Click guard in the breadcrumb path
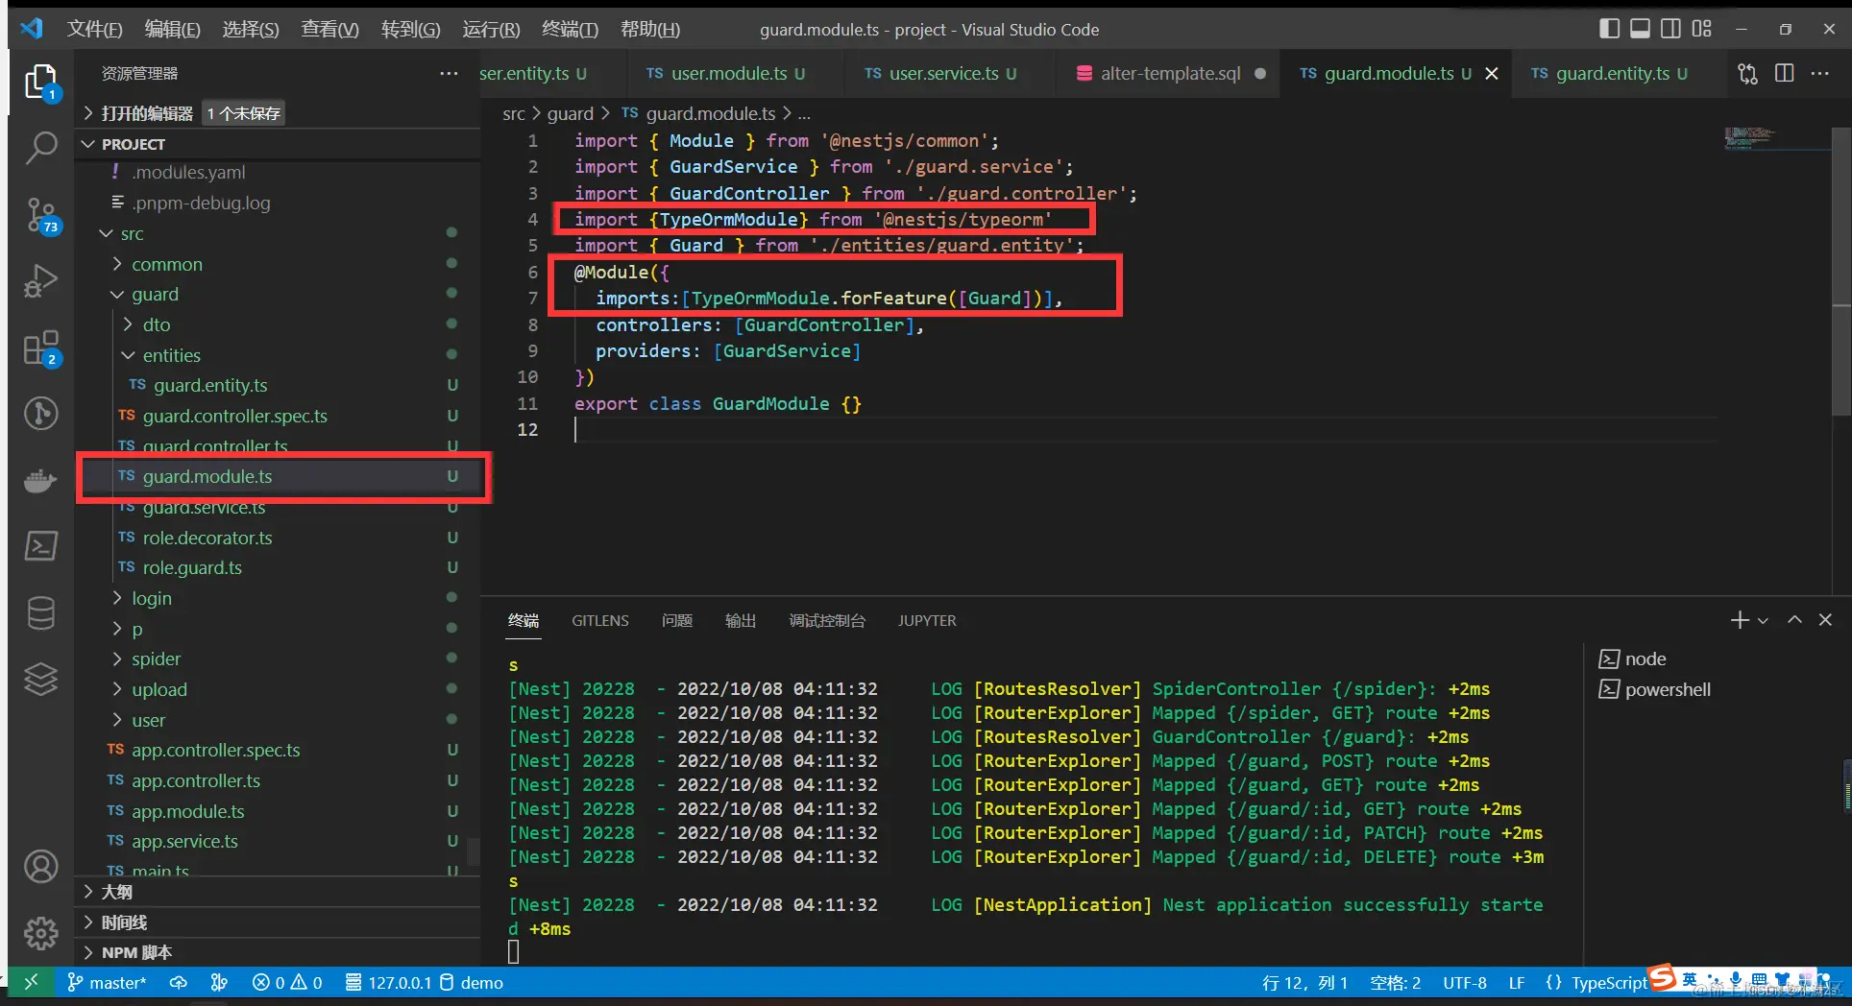1852x1006 pixels. 570,113
